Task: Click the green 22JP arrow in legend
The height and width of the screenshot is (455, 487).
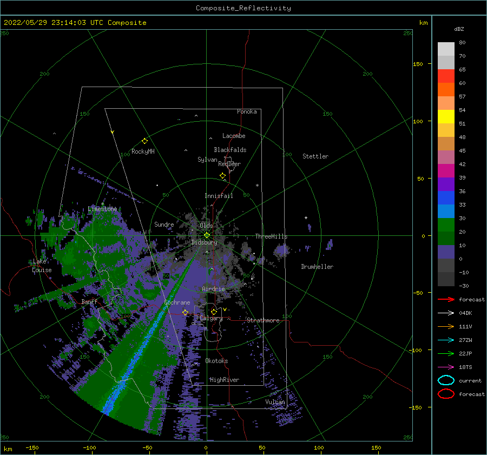Action: (446, 353)
